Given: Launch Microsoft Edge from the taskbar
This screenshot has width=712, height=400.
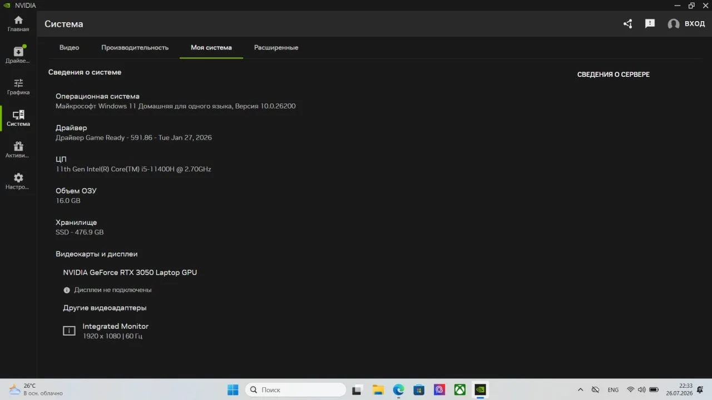Looking at the screenshot, I should (399, 390).
